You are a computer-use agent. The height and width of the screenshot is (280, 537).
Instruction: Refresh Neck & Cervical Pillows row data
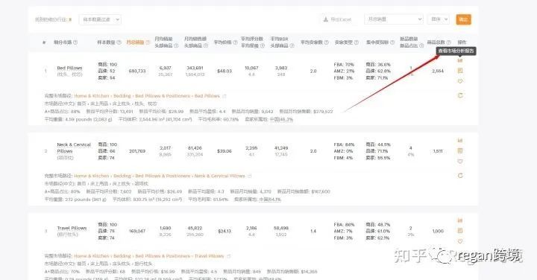point(460,176)
